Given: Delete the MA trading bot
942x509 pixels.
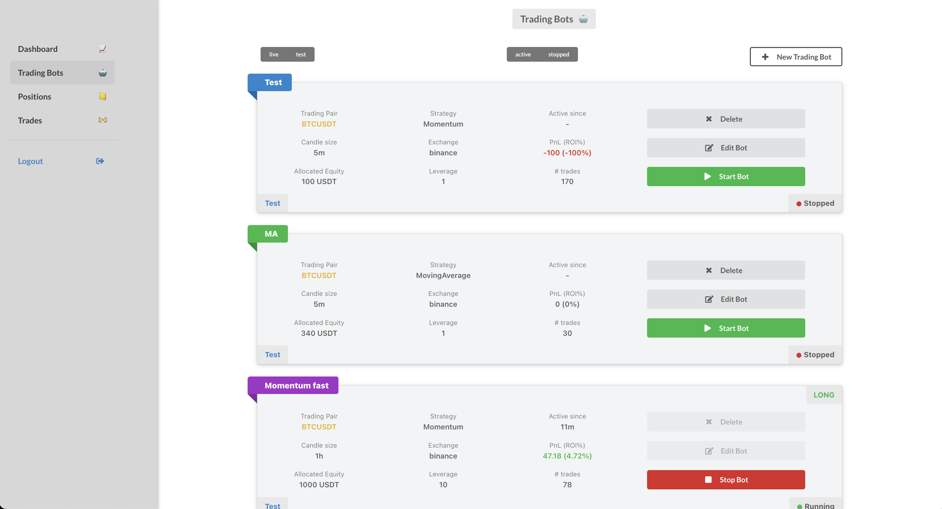Looking at the screenshot, I should [726, 270].
